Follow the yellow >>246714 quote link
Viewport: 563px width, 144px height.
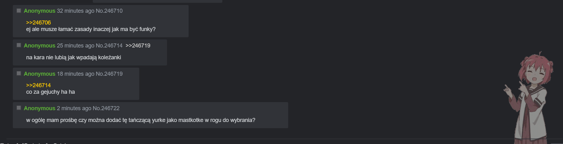[38, 85]
